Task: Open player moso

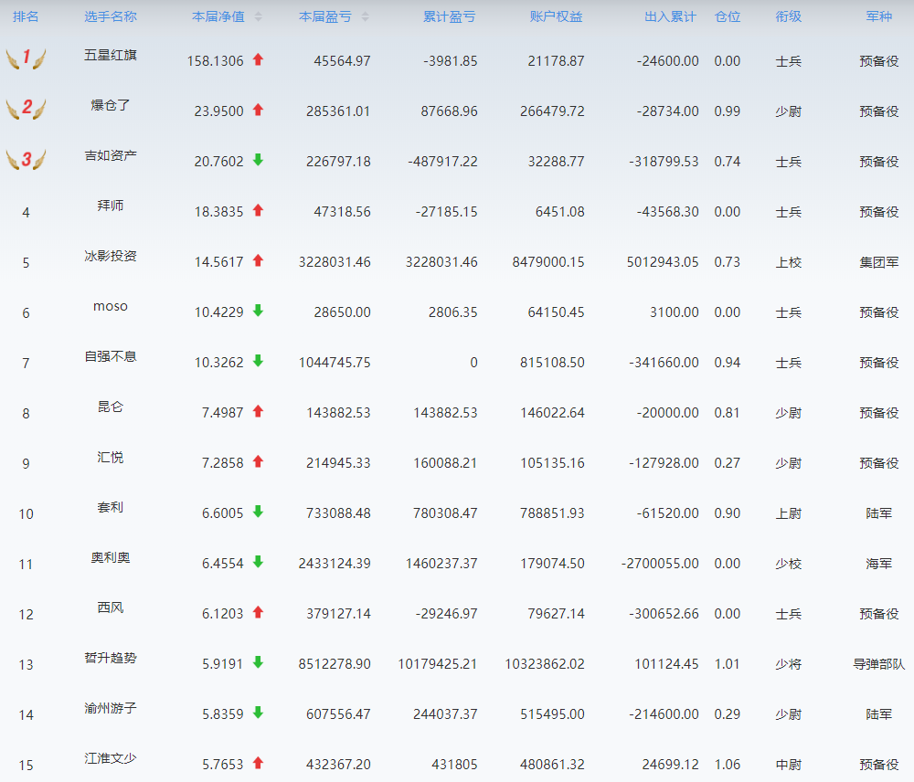Action: [x=111, y=307]
